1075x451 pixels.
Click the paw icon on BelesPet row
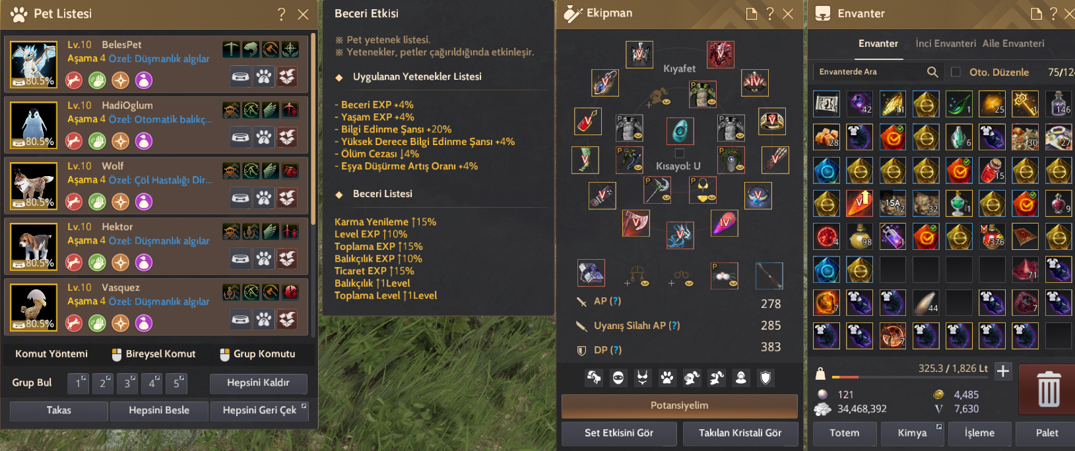point(264,76)
